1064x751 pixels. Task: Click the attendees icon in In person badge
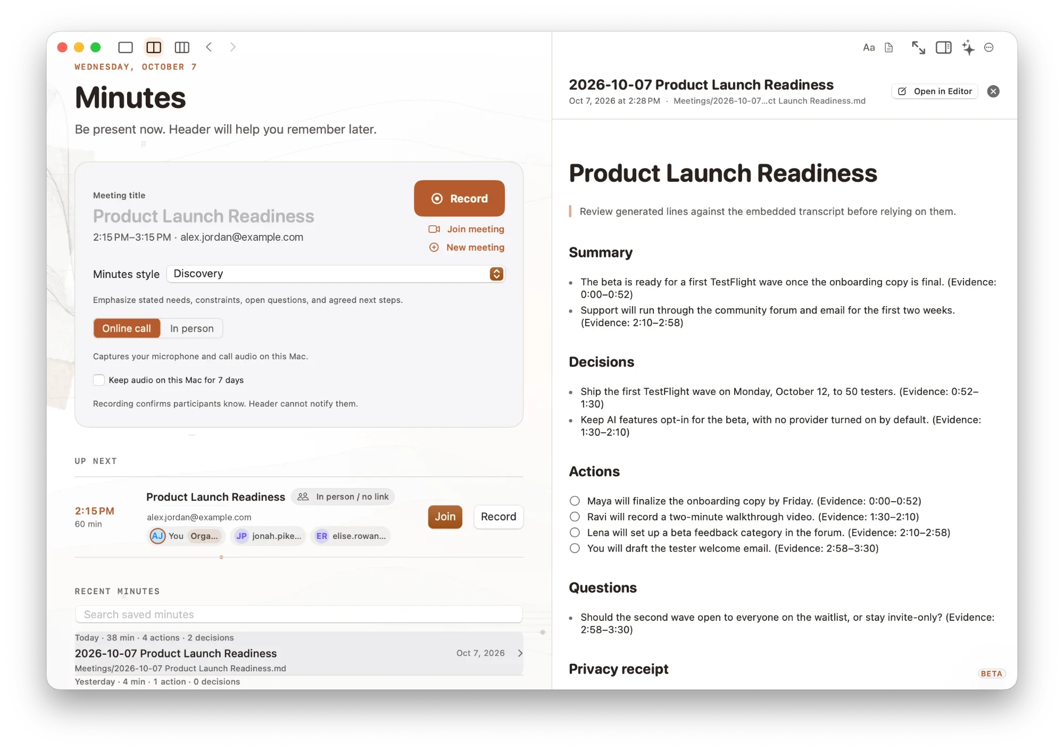[303, 496]
